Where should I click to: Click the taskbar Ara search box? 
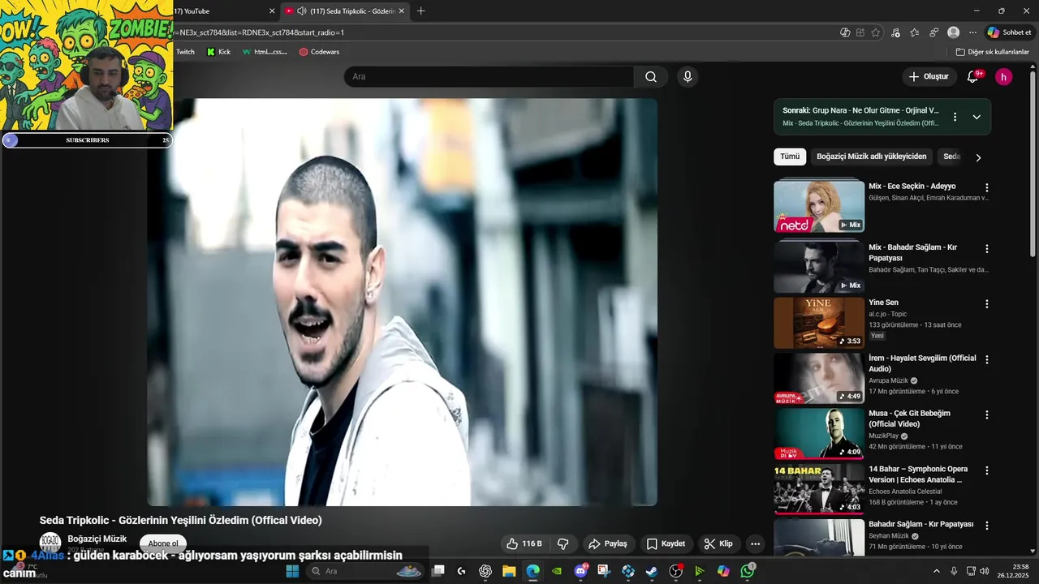[365, 571]
